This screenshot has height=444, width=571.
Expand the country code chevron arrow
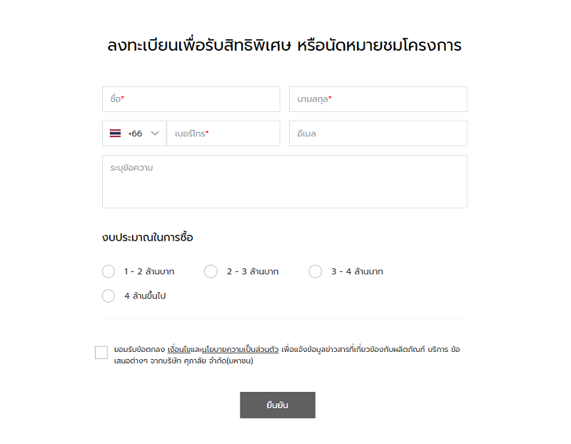[155, 133]
